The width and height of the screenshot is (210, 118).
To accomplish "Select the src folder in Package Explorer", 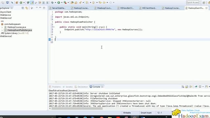I will [2, 21].
